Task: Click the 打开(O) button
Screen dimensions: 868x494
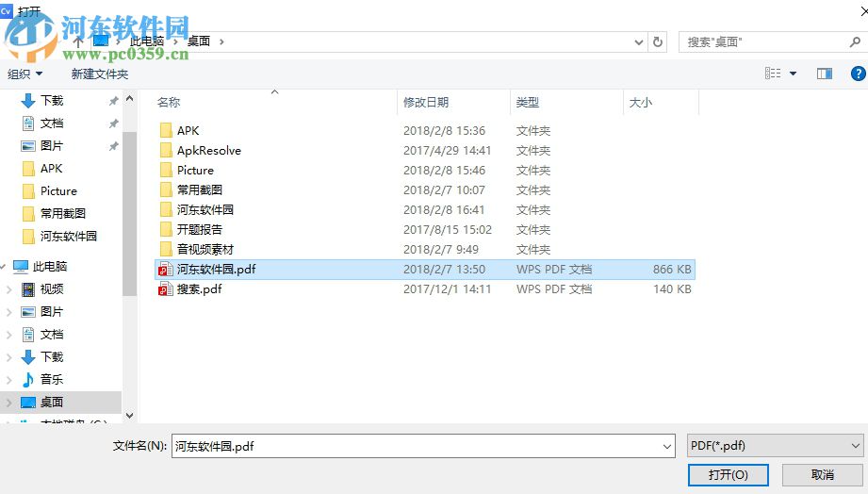Action: 728,474
